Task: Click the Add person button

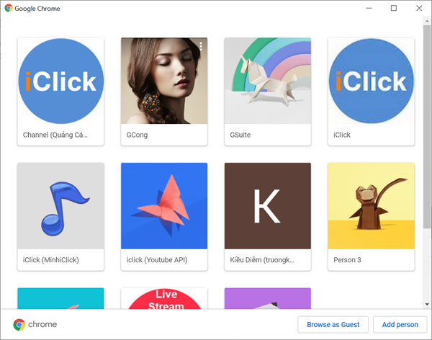Action: [x=400, y=325]
